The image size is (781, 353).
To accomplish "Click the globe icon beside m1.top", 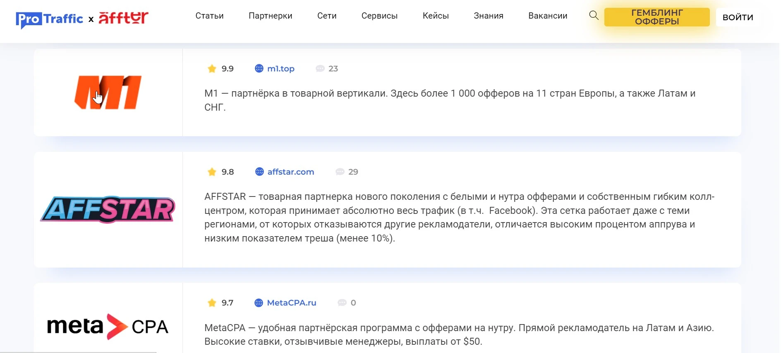I will click(x=259, y=69).
